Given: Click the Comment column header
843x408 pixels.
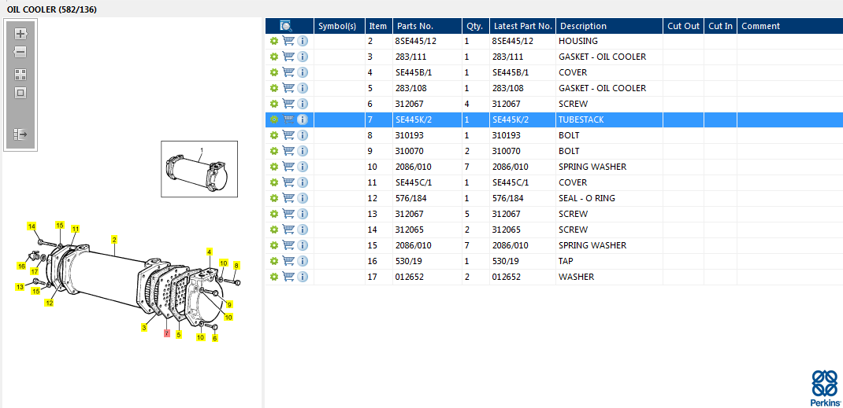Looking at the screenshot, I should (x=789, y=26).
